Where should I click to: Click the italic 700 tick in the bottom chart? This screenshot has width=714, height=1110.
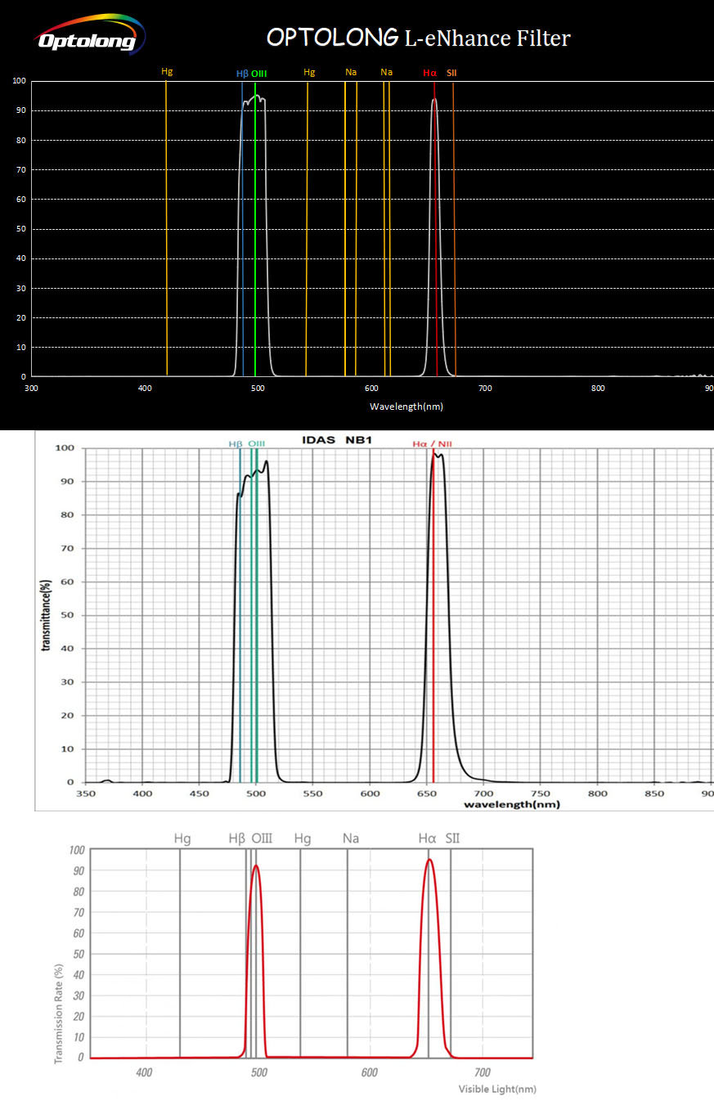(x=482, y=1072)
